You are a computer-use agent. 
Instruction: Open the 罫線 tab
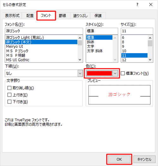coord(63,16)
